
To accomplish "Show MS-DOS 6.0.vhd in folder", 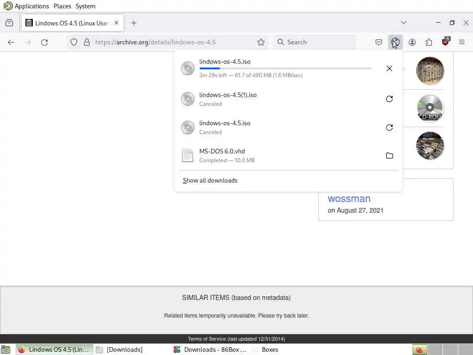I will click(389, 156).
